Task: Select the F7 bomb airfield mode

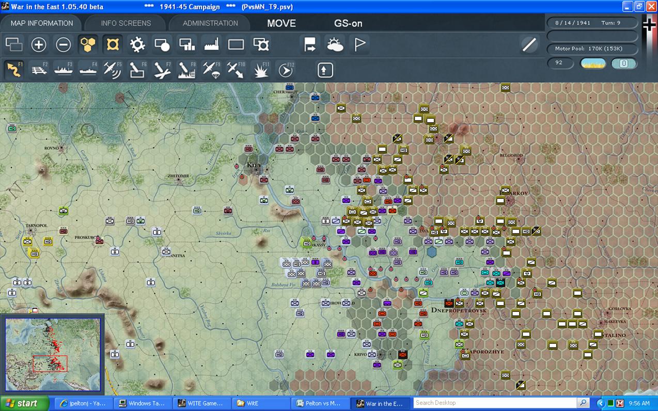Action: pyautogui.click(x=162, y=70)
